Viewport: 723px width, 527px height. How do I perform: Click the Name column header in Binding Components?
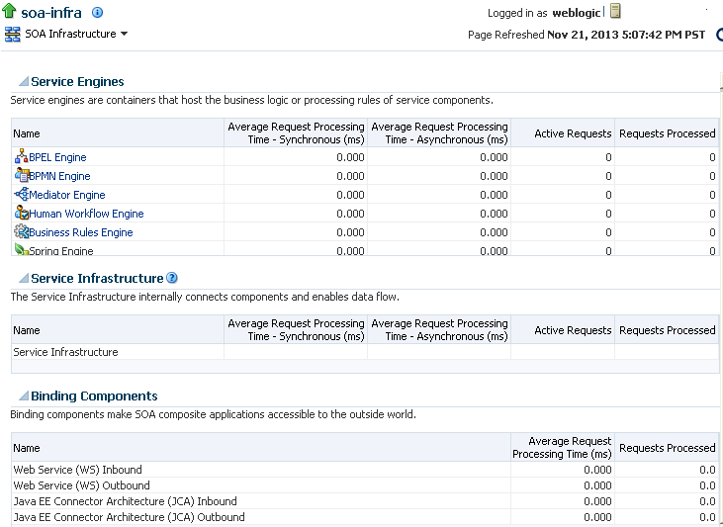pos(27,448)
